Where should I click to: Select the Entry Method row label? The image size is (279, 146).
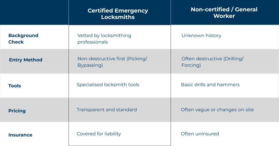(x=26, y=60)
